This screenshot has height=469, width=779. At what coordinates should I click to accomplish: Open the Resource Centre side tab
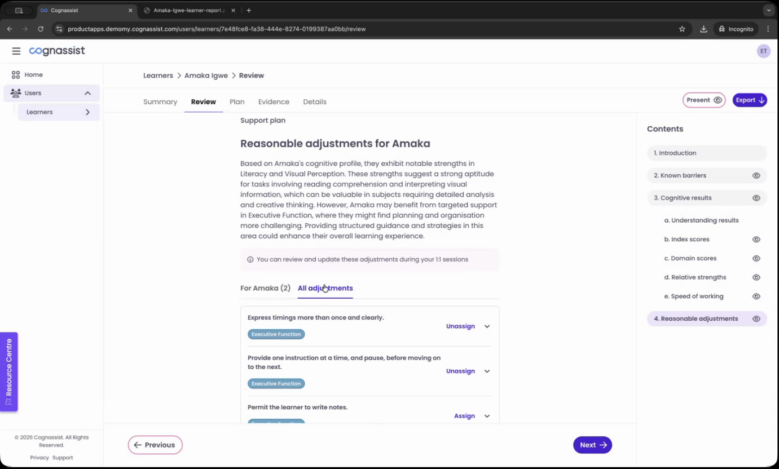click(9, 371)
